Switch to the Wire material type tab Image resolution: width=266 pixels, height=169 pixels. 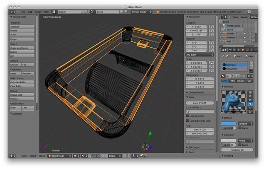coord(232,81)
